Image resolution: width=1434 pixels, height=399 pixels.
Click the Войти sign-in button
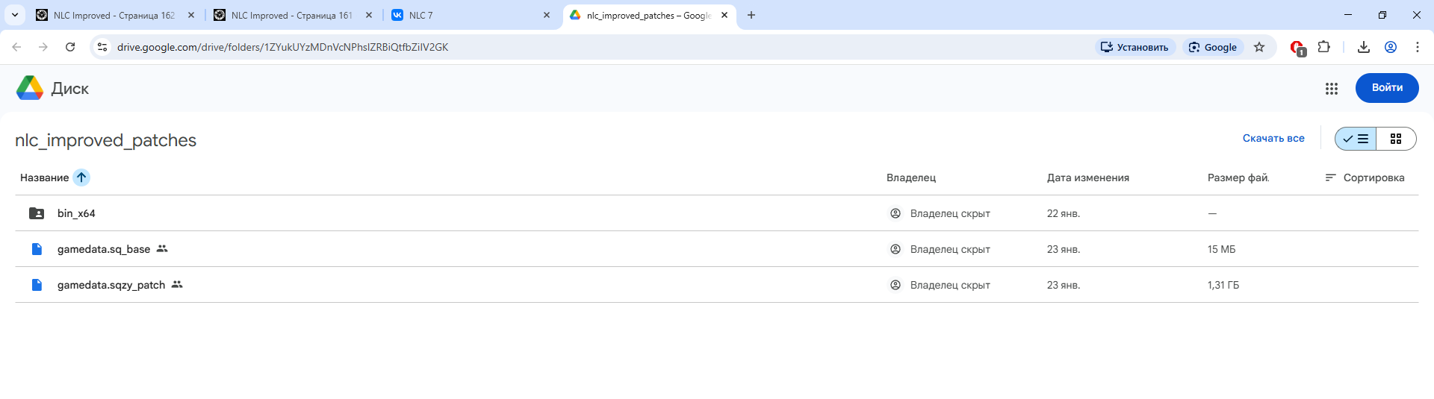tap(1386, 88)
